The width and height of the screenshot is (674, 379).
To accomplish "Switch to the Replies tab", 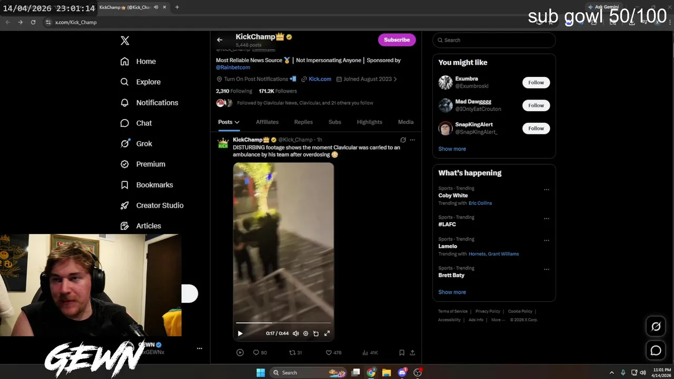I will [303, 122].
